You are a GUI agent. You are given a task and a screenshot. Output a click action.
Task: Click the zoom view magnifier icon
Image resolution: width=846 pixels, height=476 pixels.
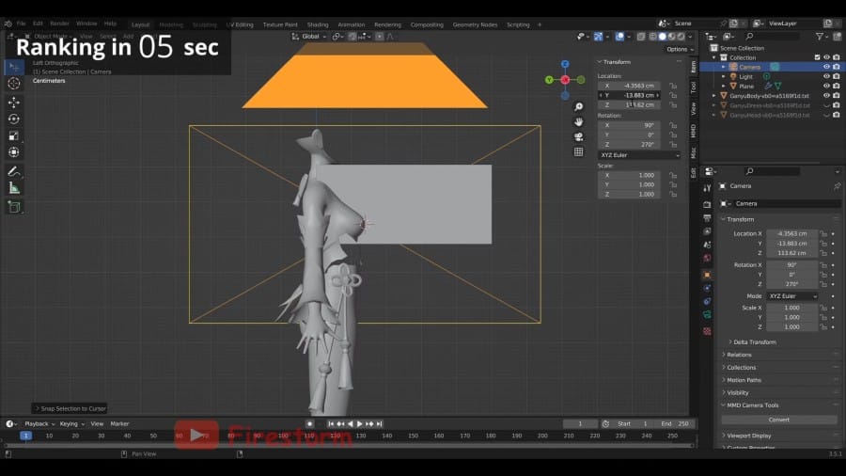point(578,107)
